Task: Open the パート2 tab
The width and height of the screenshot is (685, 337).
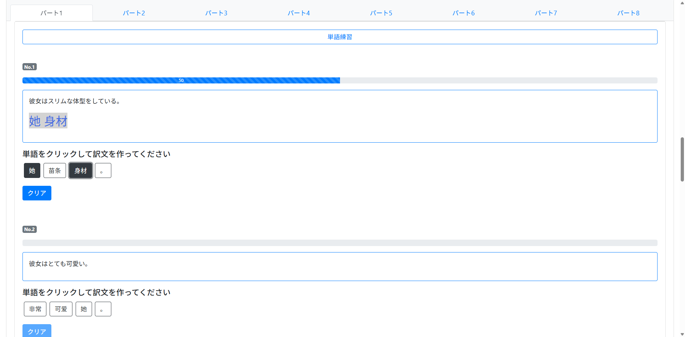Action: 134,13
